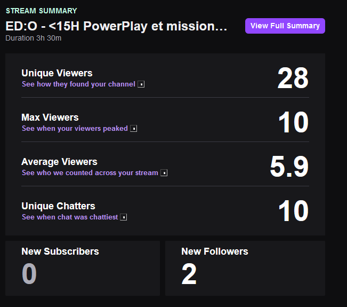347x307 pixels.
Task: Open 'See when chat was chattiest' link
Action: pyautogui.click(x=70, y=217)
